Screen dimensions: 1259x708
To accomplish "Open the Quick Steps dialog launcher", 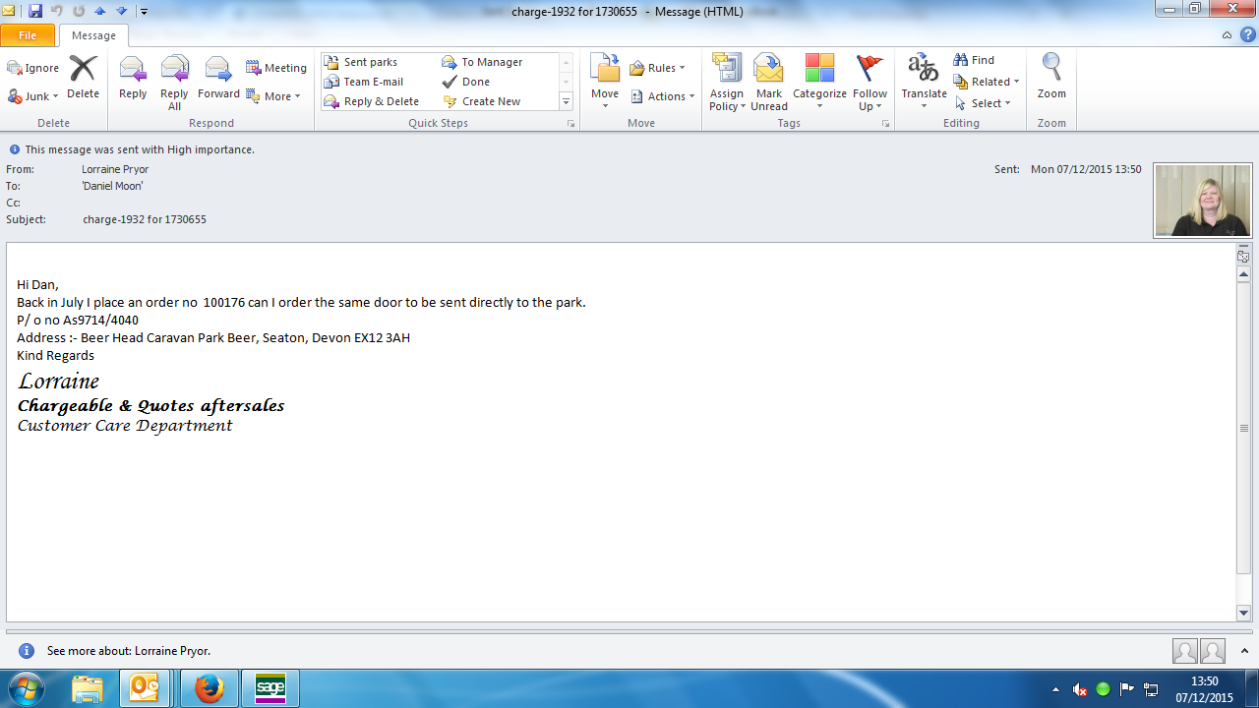I will pos(570,124).
